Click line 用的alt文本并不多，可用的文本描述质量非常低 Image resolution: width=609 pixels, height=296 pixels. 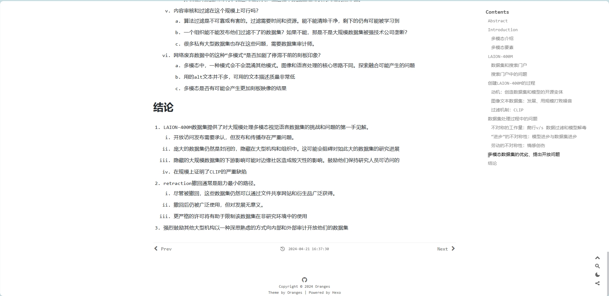point(239,77)
